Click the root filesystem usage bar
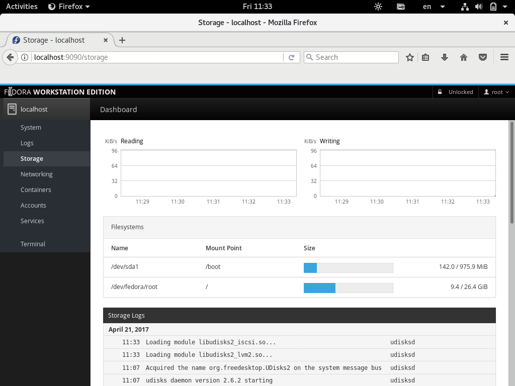This screenshot has height=386, width=515. point(348,288)
